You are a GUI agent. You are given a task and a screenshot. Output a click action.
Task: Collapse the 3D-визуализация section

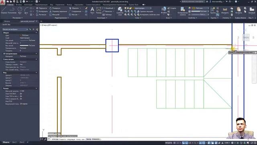[36, 54]
